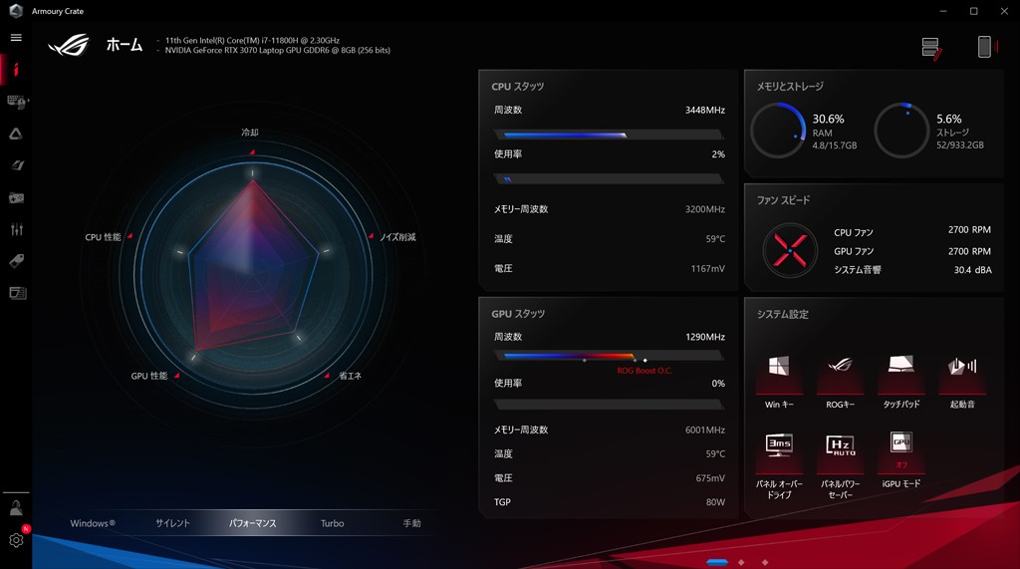This screenshot has width=1020, height=569.
Task: Click the ノイズ削減 radar chart label
Action: 397,237
